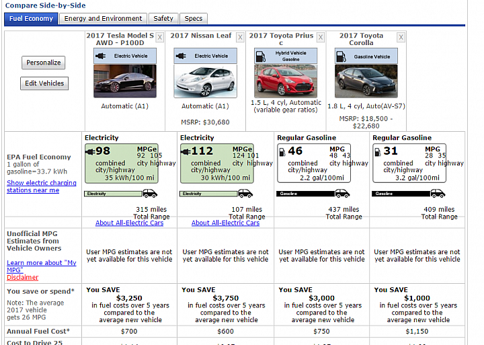Viewport: 484px width, 345px height.
Task: Click the Nissan Leaf Electricity range bar
Action: [x=208, y=194]
